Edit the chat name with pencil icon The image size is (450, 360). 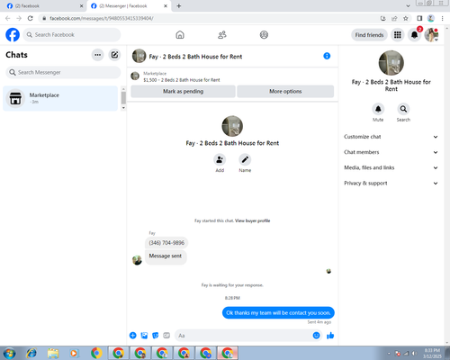click(245, 159)
